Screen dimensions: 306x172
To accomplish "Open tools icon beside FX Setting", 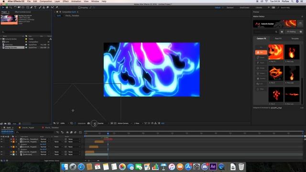I will tap(301, 32).
